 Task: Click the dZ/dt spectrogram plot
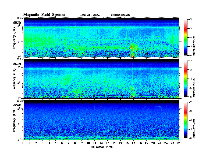(x=101, y=120)
